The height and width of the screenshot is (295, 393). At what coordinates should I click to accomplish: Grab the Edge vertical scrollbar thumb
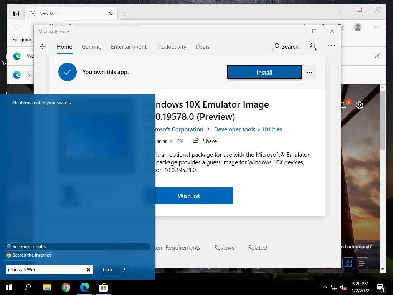[383, 120]
